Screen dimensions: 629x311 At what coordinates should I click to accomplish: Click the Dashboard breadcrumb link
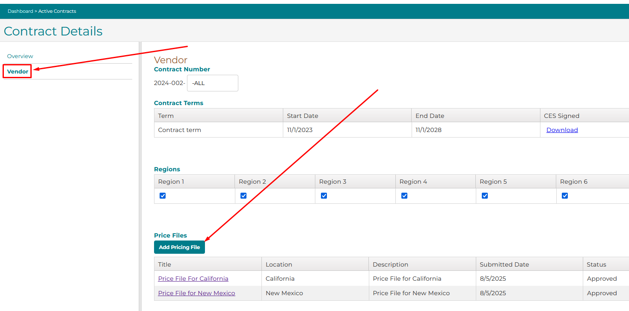(x=20, y=11)
